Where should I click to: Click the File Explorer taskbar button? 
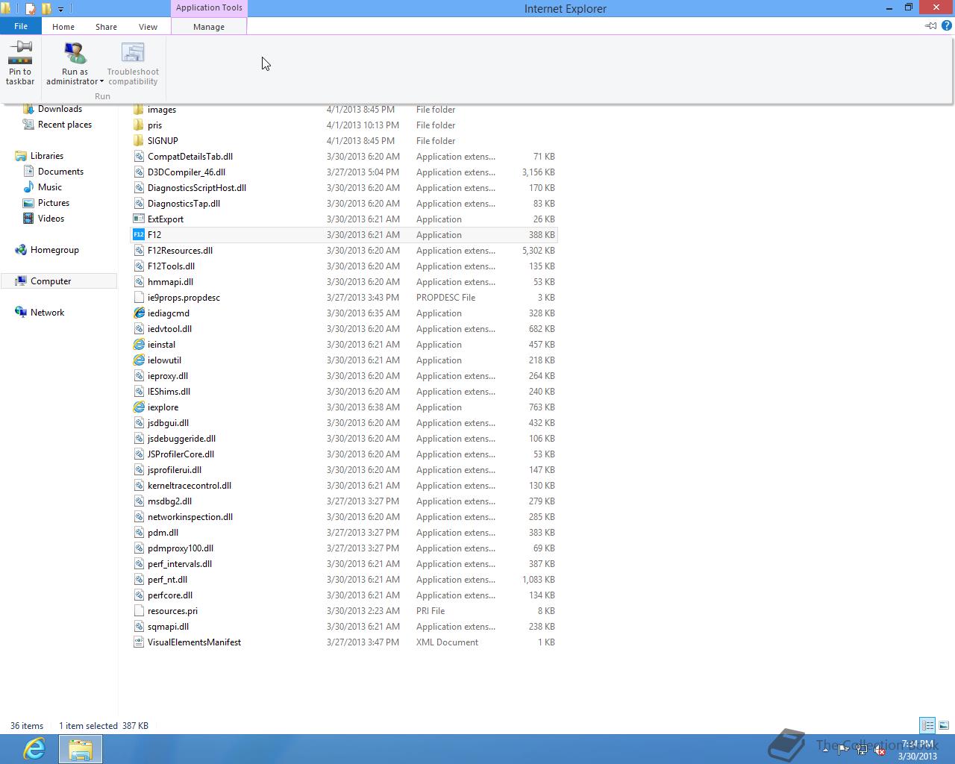[x=81, y=748]
